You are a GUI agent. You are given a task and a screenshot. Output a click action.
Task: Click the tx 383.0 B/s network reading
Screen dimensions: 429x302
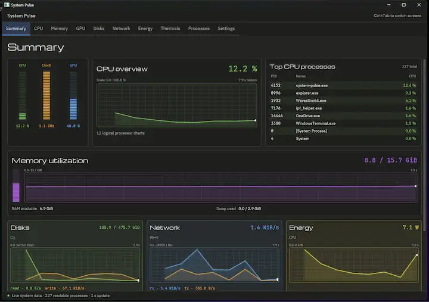point(200,288)
